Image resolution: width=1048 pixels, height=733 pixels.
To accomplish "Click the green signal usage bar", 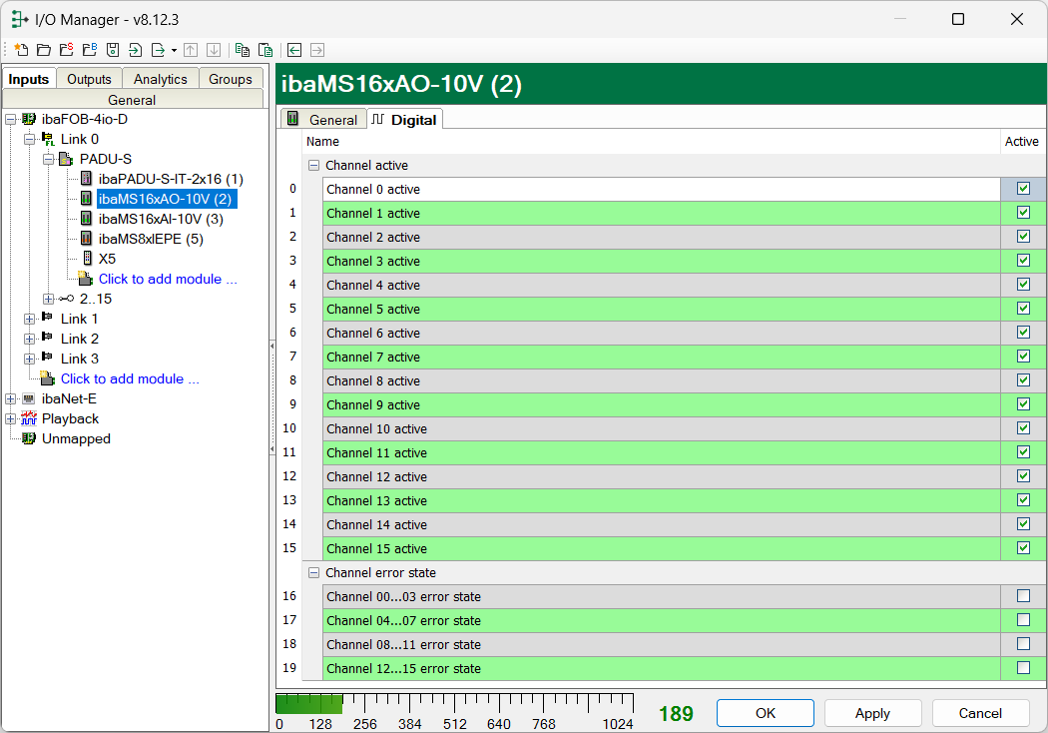I will 309,704.
